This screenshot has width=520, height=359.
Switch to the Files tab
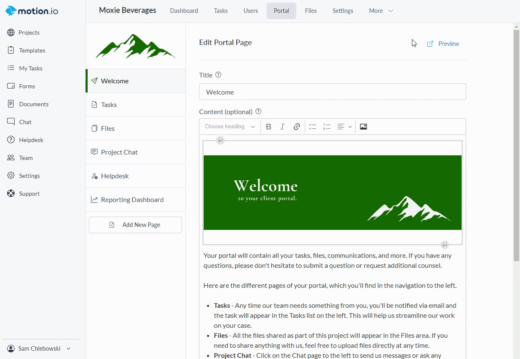tap(310, 11)
